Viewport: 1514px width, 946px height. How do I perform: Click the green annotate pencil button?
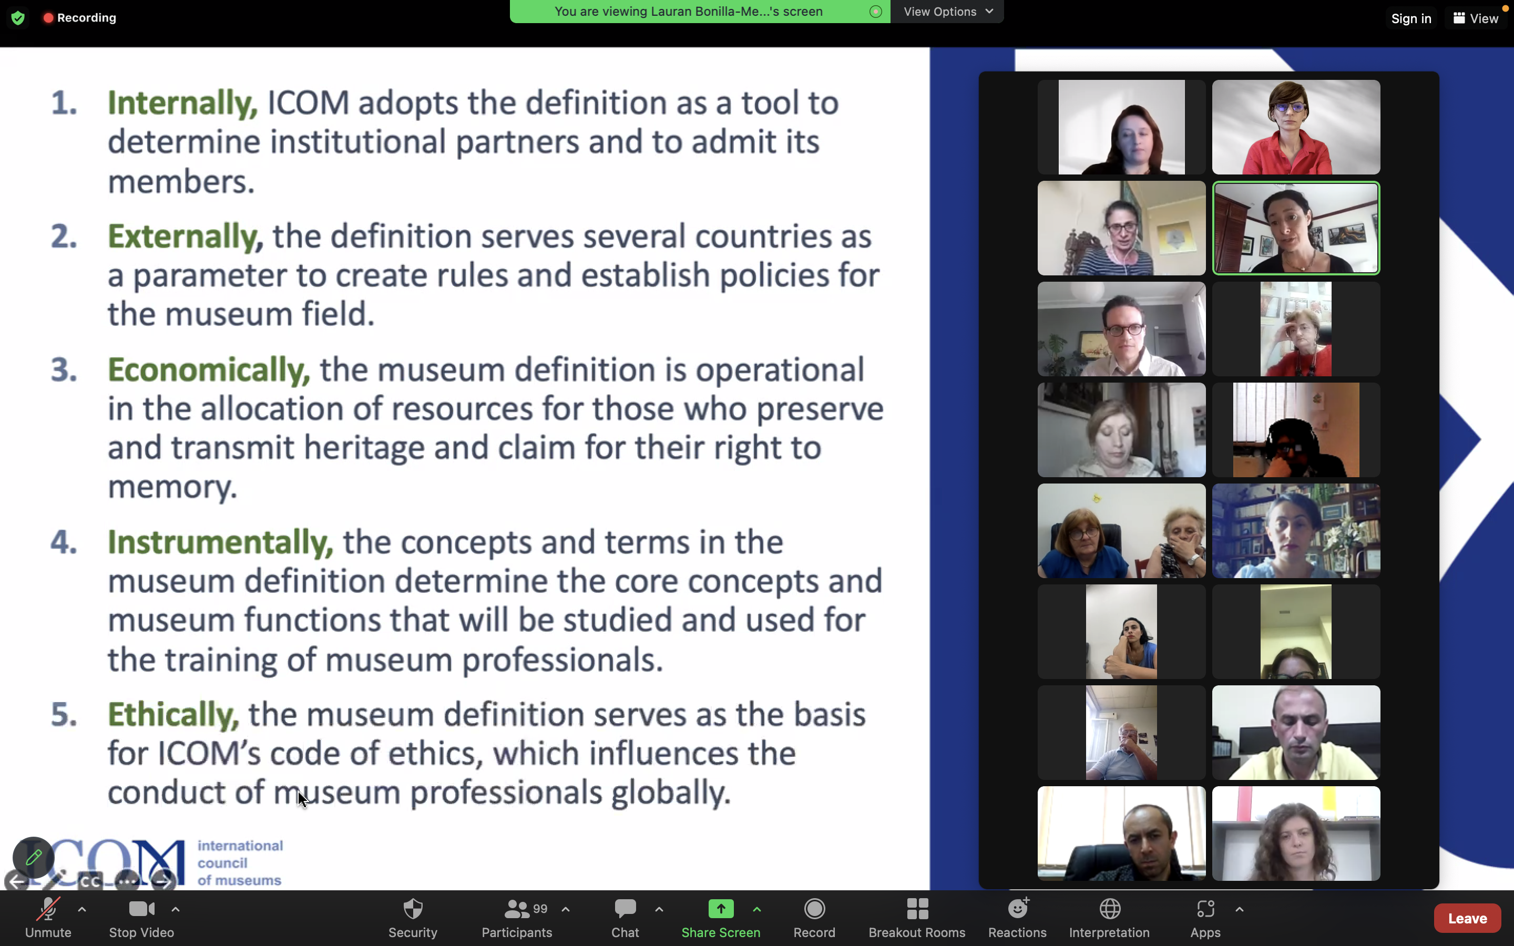click(33, 857)
